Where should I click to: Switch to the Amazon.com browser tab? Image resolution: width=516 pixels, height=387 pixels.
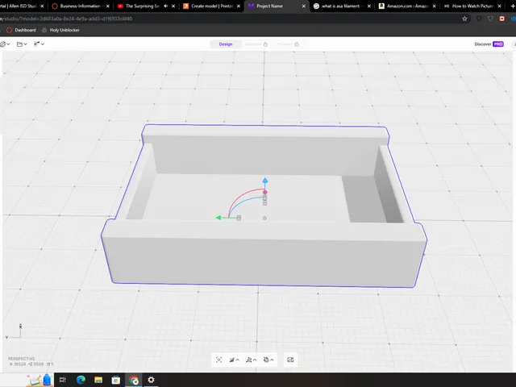click(x=407, y=6)
